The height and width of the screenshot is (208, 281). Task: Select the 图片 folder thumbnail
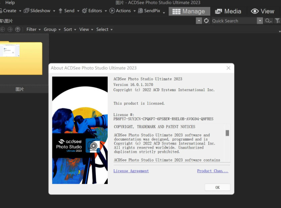click(21, 59)
